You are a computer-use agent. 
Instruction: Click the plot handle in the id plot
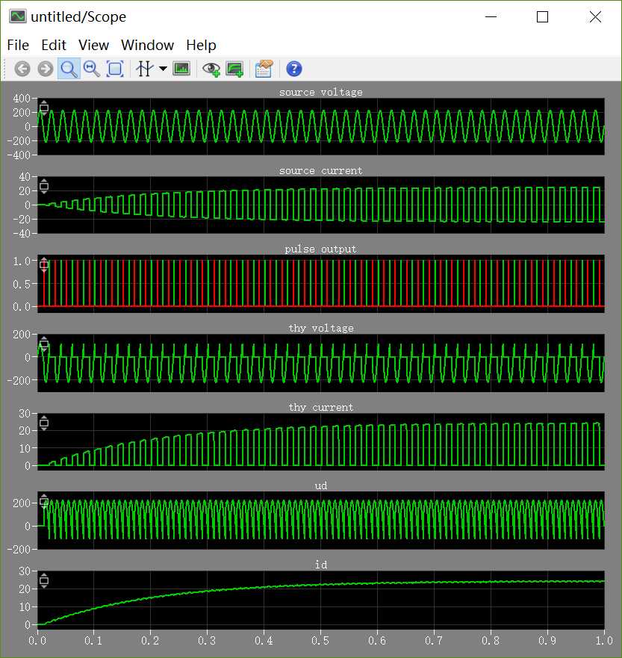pos(44,581)
